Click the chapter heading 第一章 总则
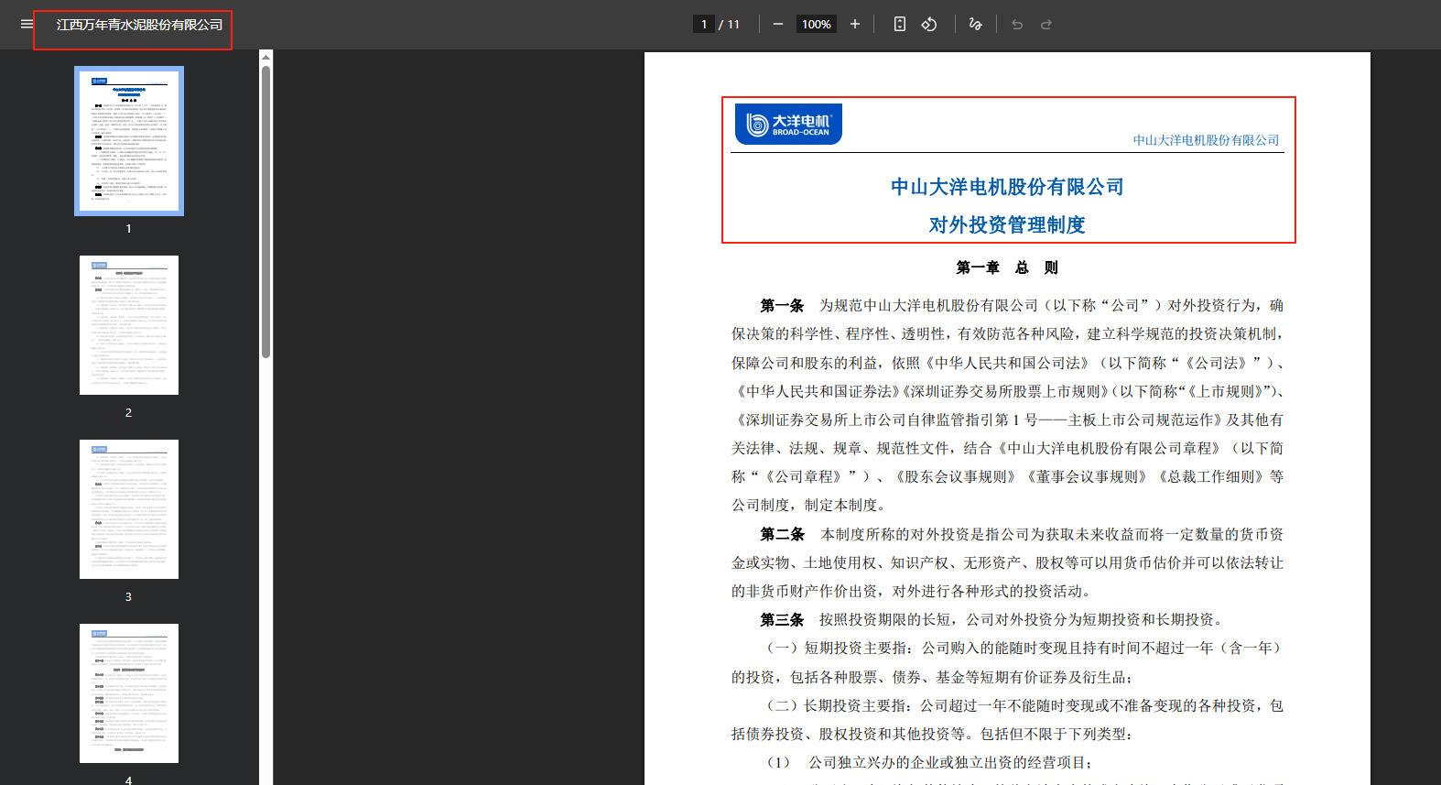Viewport: 1441px width, 785px height. click(x=1007, y=267)
